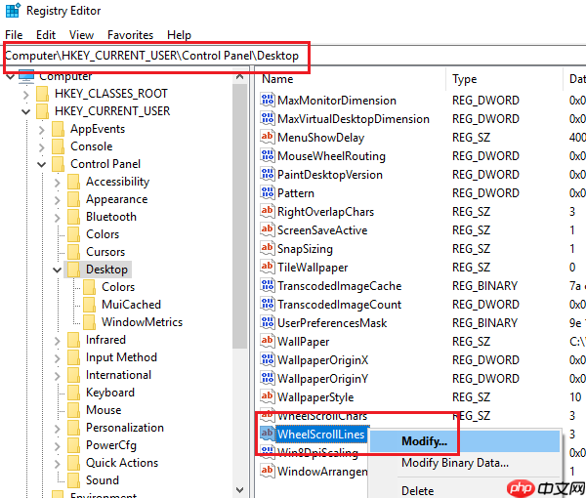Click the WallPaper string value icon
This screenshot has height=498, width=586.
(x=268, y=341)
